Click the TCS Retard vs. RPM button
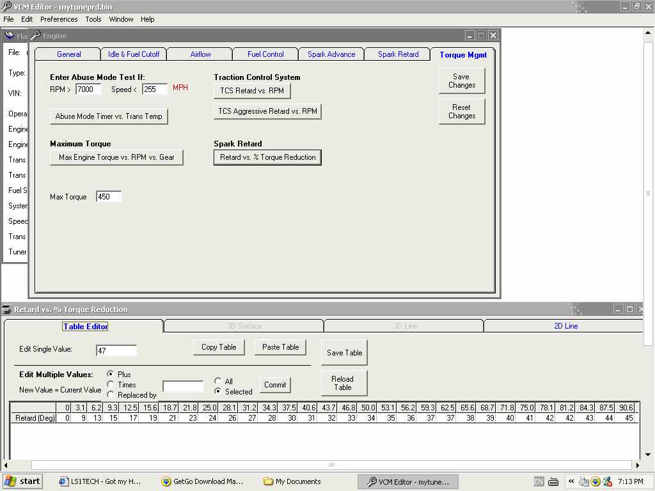This screenshot has width=655, height=491. click(x=252, y=91)
